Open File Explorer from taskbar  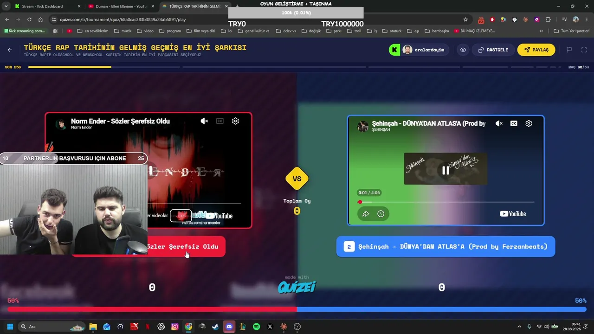point(93,327)
